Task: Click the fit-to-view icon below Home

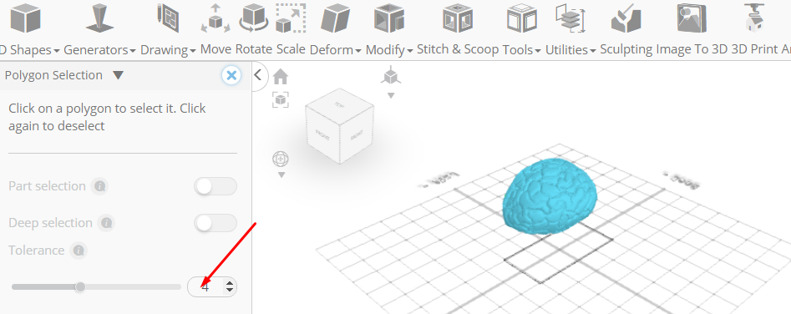Action: [x=281, y=99]
